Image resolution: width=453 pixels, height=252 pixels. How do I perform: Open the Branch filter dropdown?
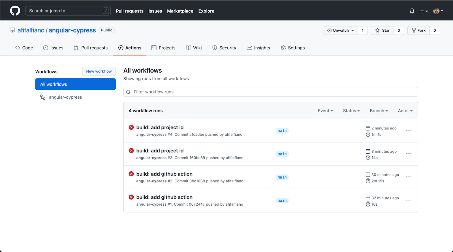[x=379, y=111]
